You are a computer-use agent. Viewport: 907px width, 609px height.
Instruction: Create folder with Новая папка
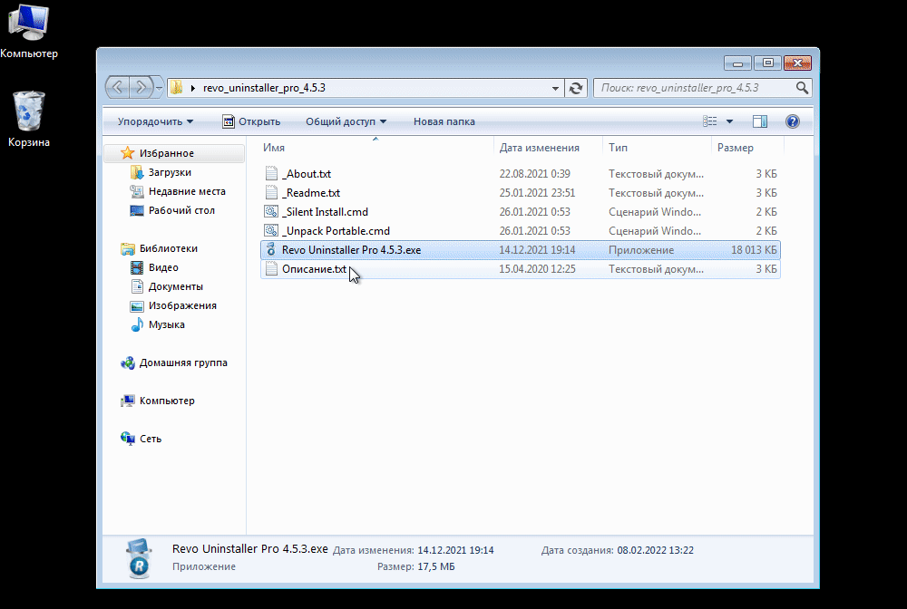[x=444, y=121]
